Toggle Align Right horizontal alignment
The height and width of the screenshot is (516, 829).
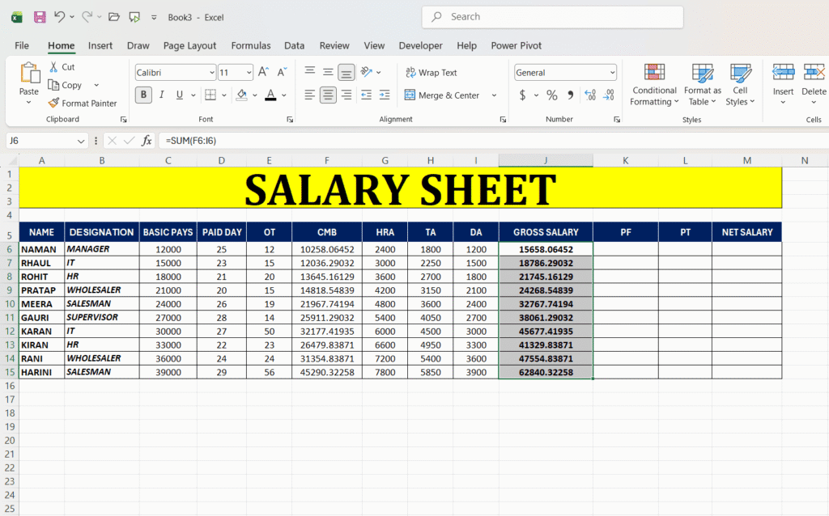346,95
